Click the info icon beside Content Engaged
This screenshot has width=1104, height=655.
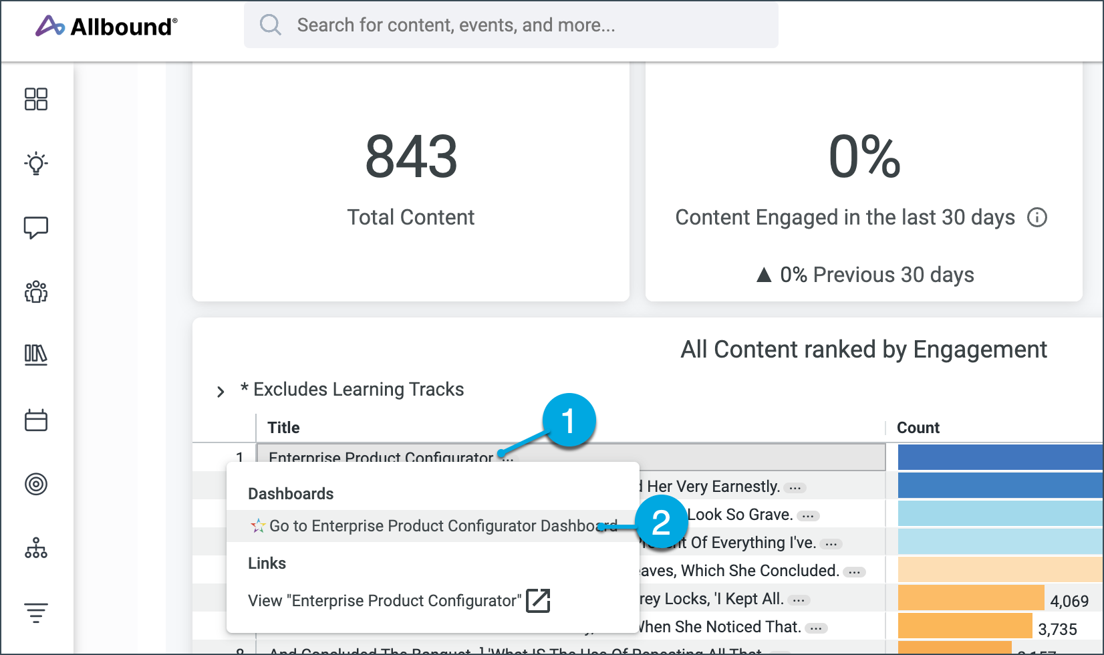point(1037,217)
